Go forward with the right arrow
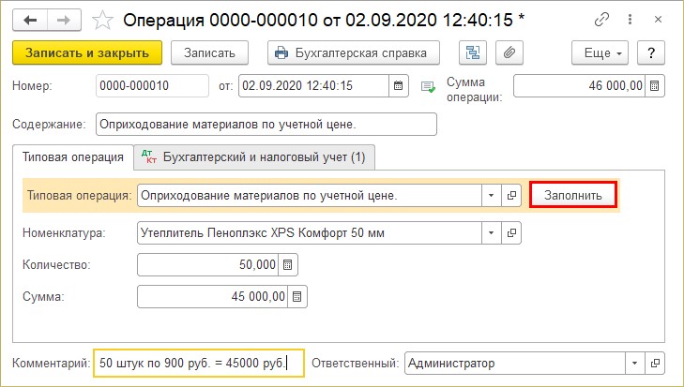The width and height of the screenshot is (684, 387). [x=64, y=20]
